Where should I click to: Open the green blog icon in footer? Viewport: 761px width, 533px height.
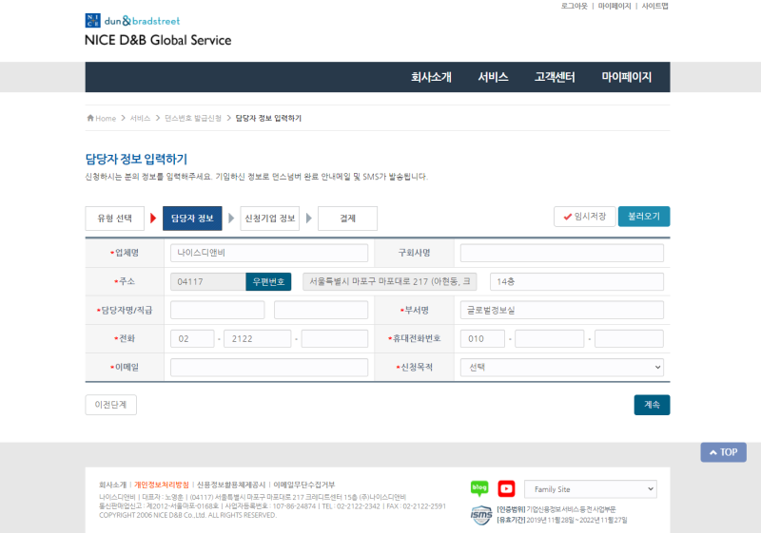point(479,488)
